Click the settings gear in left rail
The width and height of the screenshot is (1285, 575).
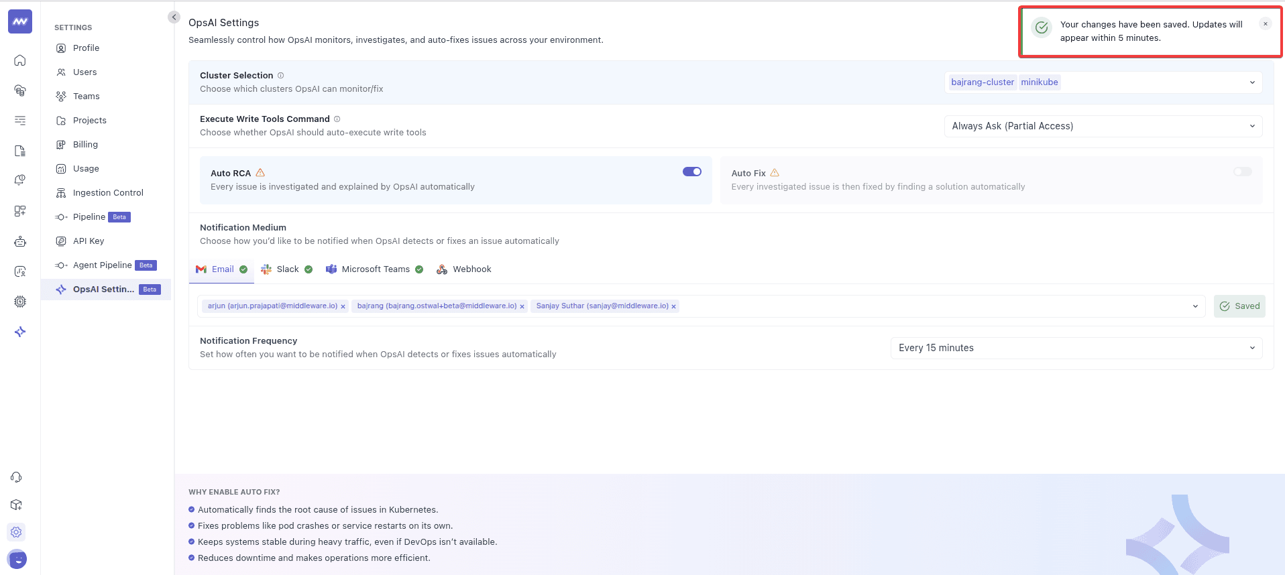click(x=17, y=532)
